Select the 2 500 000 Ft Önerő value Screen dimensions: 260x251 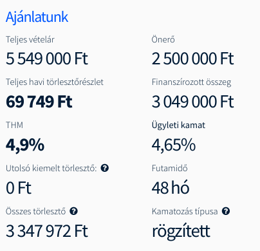[192, 59]
